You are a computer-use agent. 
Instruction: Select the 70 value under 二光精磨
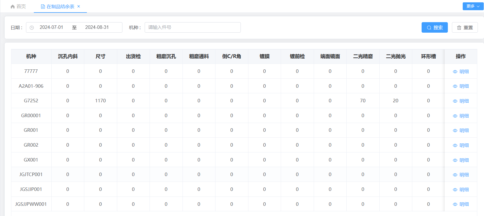click(x=363, y=101)
